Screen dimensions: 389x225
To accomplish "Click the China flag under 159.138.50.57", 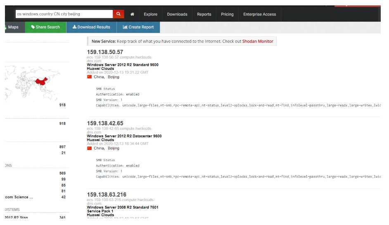I will tap(89, 77).
